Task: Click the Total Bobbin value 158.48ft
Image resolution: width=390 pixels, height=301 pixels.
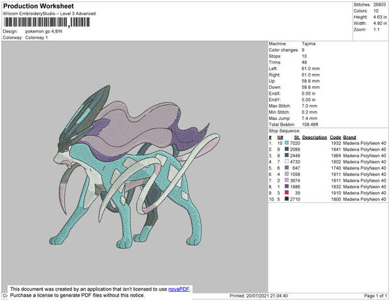Action: click(309, 125)
